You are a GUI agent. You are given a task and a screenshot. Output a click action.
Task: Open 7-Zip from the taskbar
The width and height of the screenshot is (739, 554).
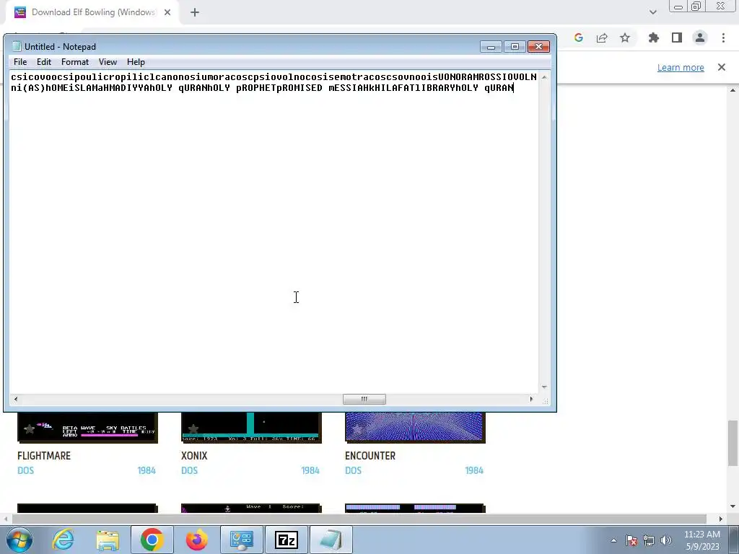pyautogui.click(x=286, y=540)
